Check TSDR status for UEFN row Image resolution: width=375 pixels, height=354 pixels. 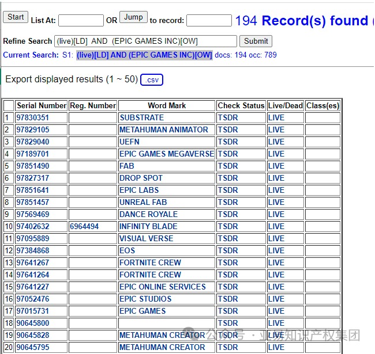pos(228,142)
